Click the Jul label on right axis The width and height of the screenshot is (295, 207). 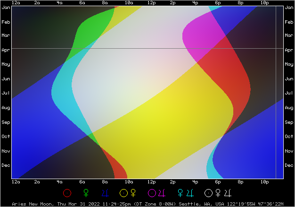pos(289,93)
